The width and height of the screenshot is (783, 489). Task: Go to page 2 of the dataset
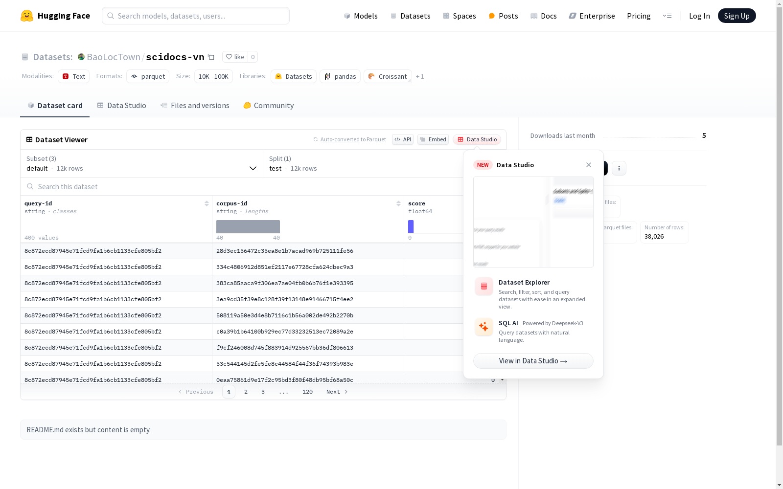[246, 392]
